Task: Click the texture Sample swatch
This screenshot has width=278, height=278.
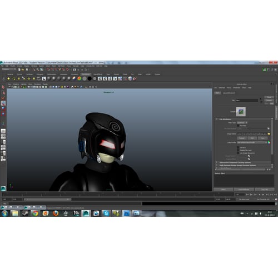Action: click(241, 111)
